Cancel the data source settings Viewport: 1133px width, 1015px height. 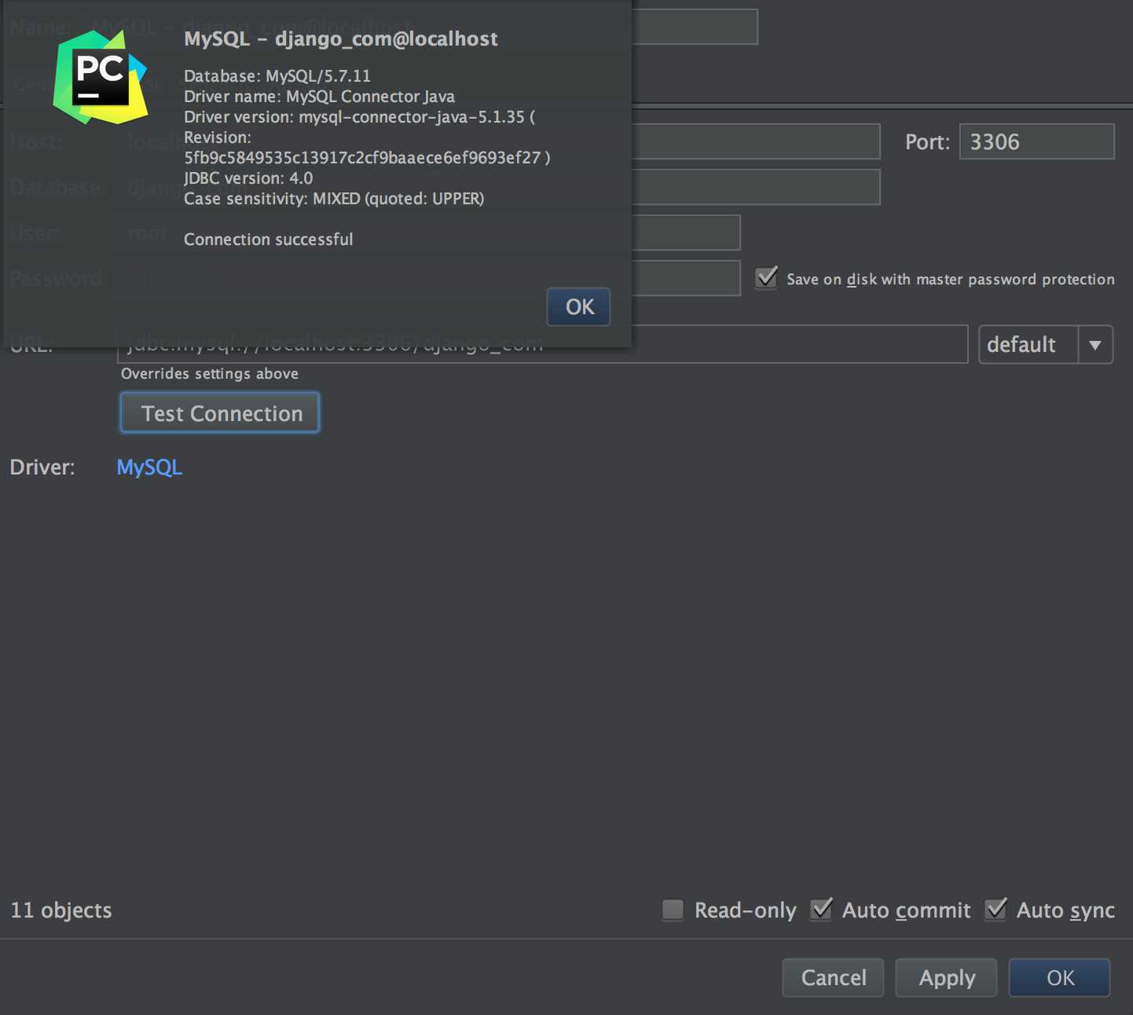point(833,977)
